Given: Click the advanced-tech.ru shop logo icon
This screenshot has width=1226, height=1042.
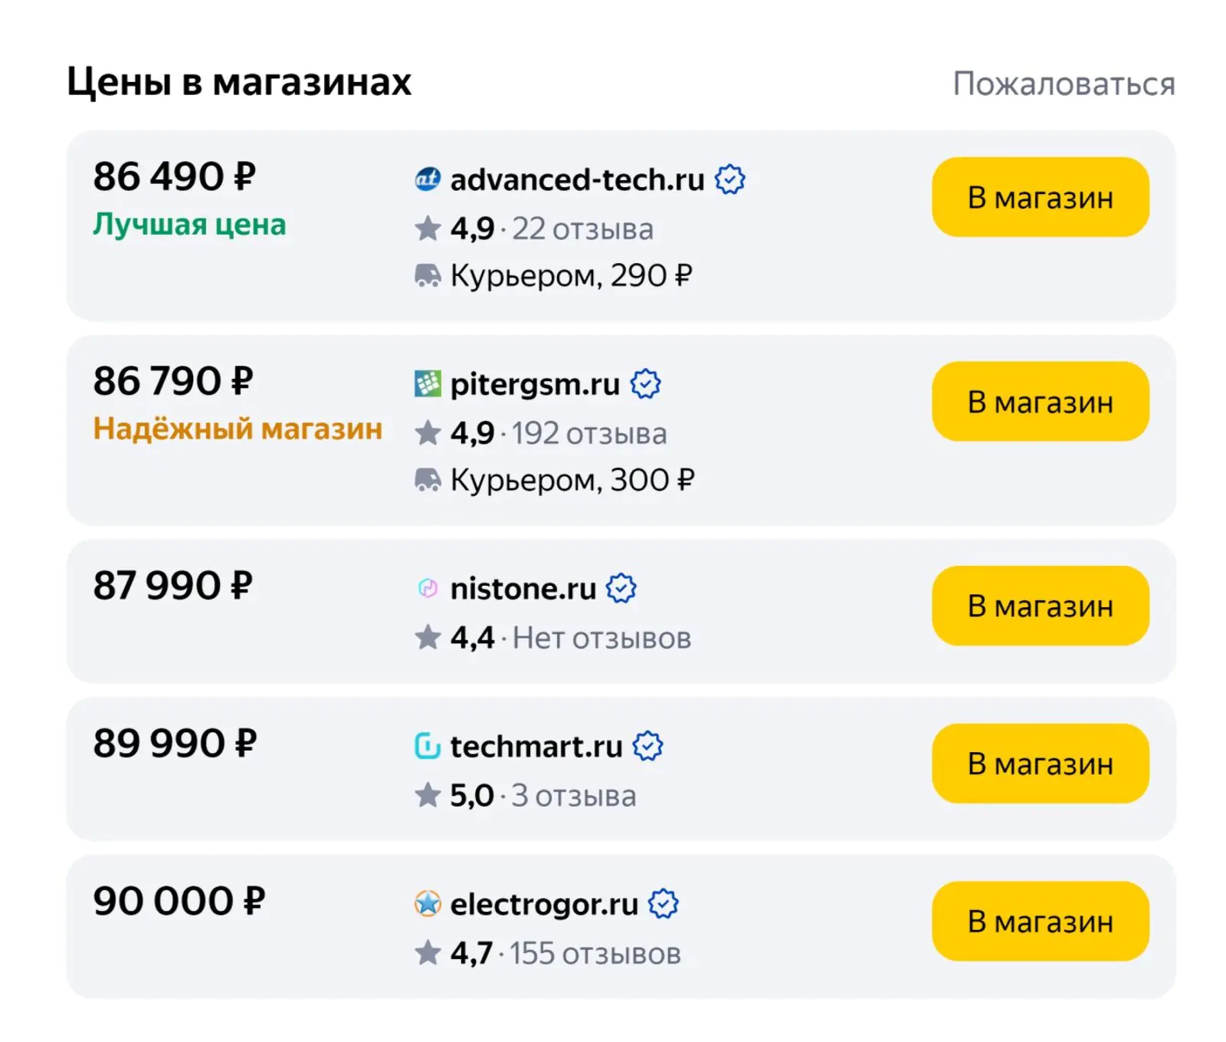Looking at the screenshot, I should tap(428, 179).
